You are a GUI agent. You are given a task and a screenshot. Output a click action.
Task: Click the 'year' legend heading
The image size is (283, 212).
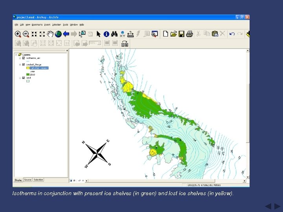click(33, 71)
